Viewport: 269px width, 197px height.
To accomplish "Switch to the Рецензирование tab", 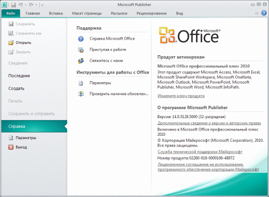I will 152,13.
